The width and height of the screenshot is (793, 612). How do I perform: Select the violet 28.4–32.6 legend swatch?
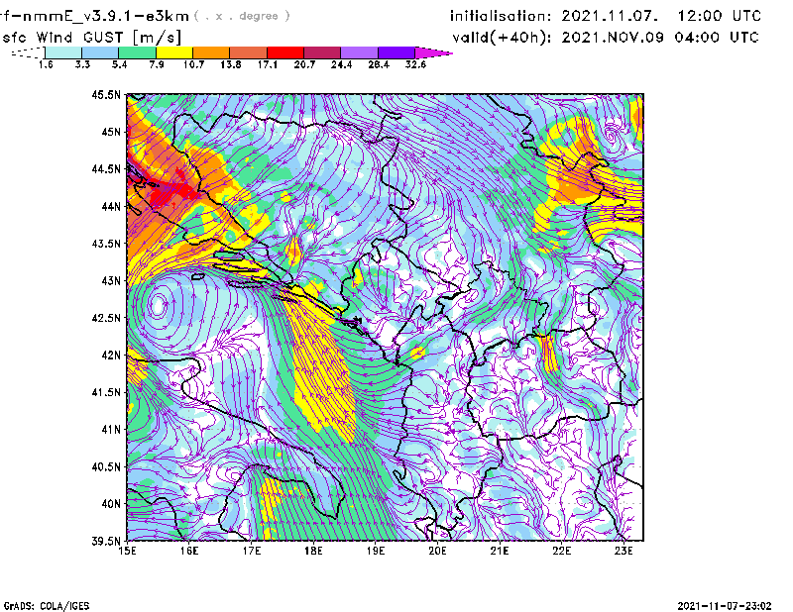[396, 52]
